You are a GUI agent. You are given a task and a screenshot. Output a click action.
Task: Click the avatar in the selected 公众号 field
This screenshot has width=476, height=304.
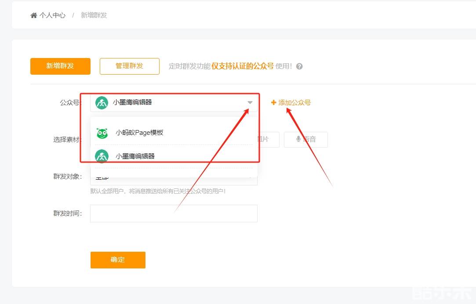[102, 102]
